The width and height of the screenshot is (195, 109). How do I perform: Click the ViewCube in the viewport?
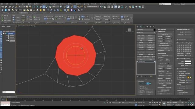click(130, 30)
